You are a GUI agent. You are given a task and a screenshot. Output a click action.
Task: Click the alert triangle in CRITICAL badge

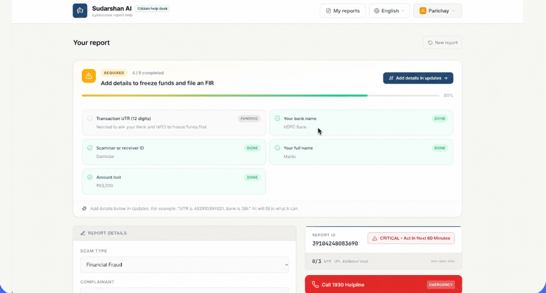[x=375, y=238]
